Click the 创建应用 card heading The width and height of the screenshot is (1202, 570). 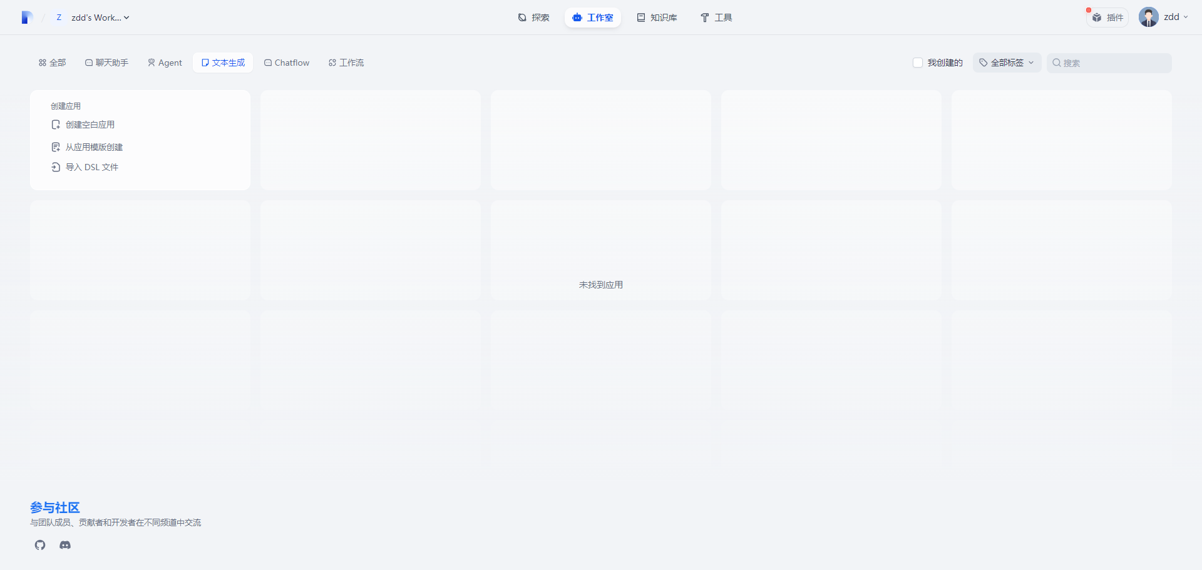66,106
